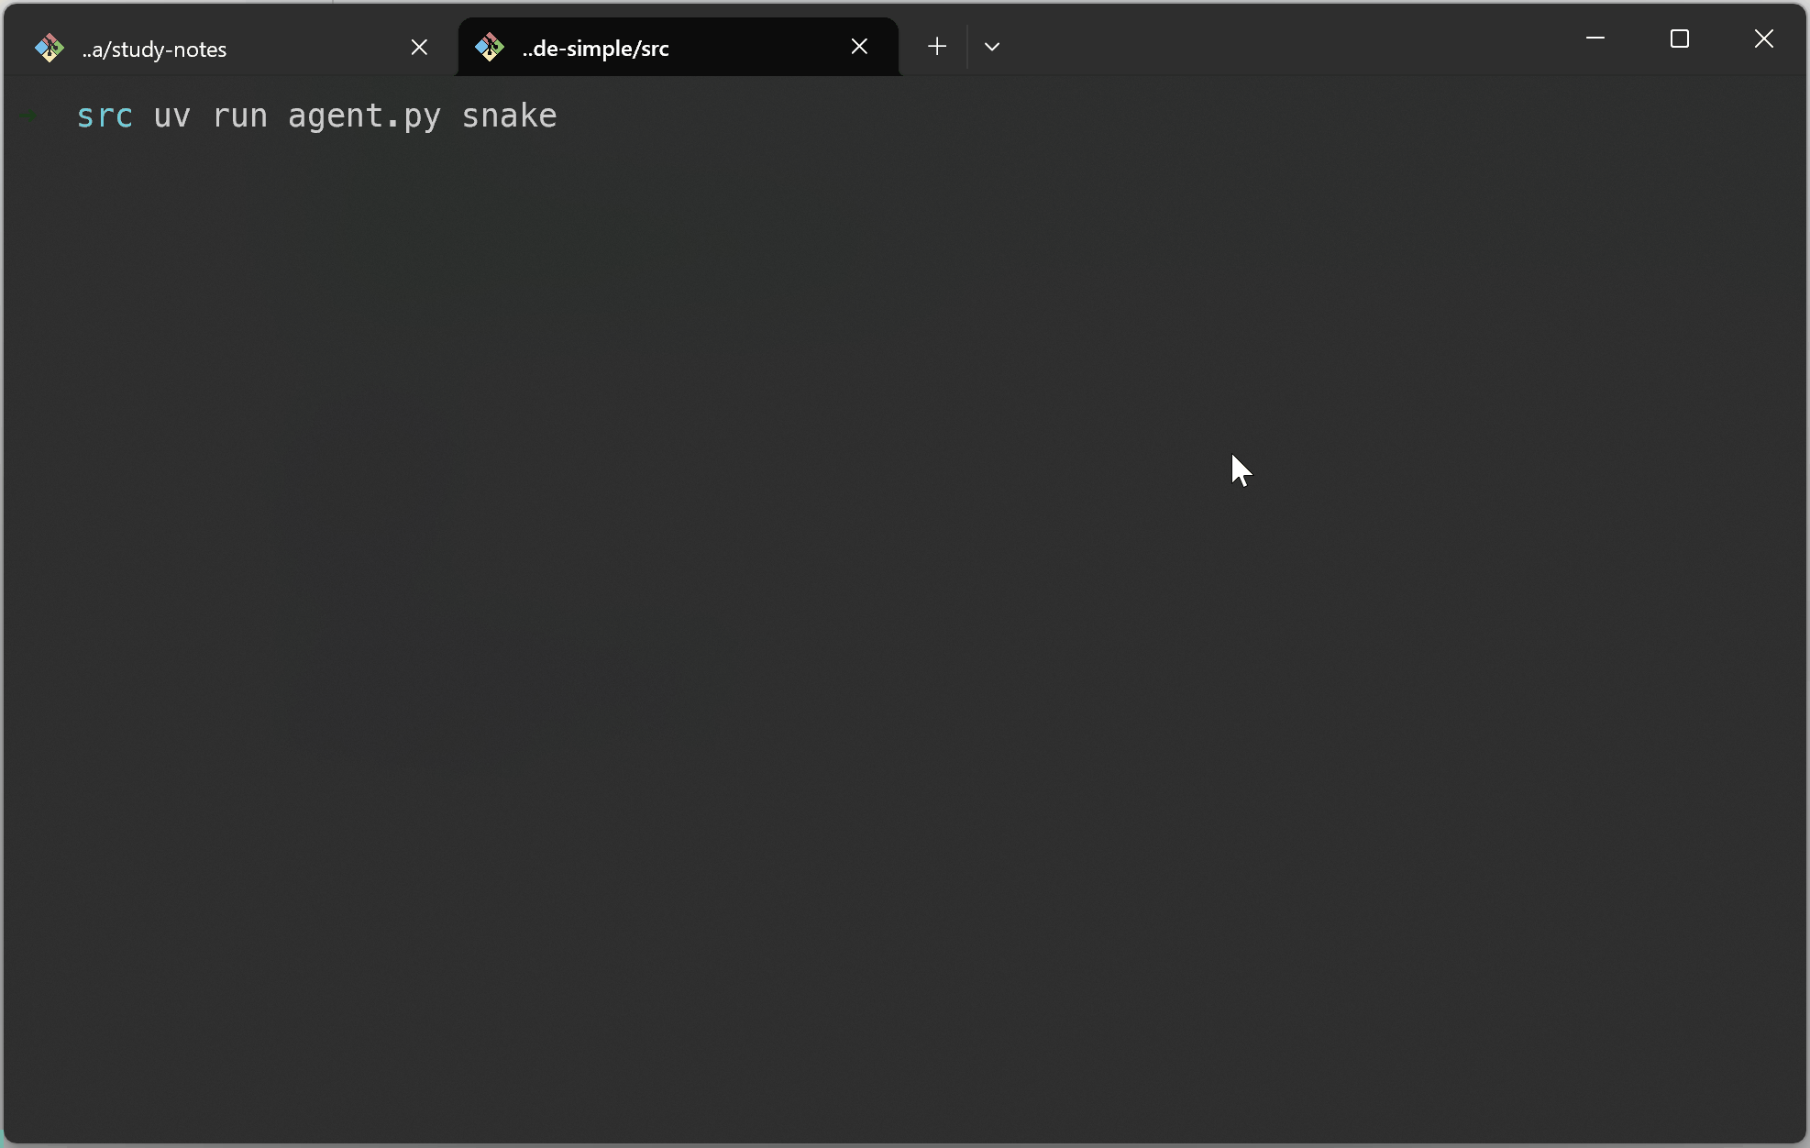Click the run word in the command

point(239,116)
